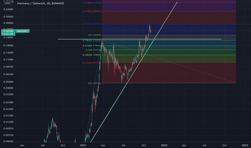Select the 0.786(0.21525) Fibonacci level label
Viewport: 251px width, 148px height.
click(x=92, y=40)
